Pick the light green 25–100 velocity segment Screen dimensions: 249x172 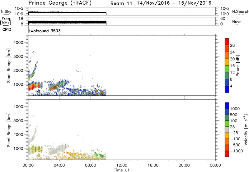tap(227, 124)
